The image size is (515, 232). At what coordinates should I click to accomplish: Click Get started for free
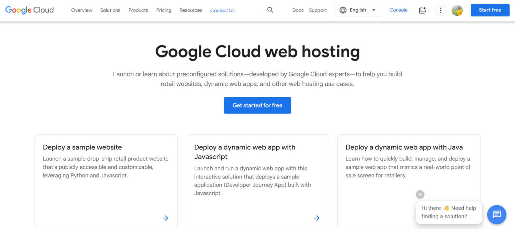[257, 105]
